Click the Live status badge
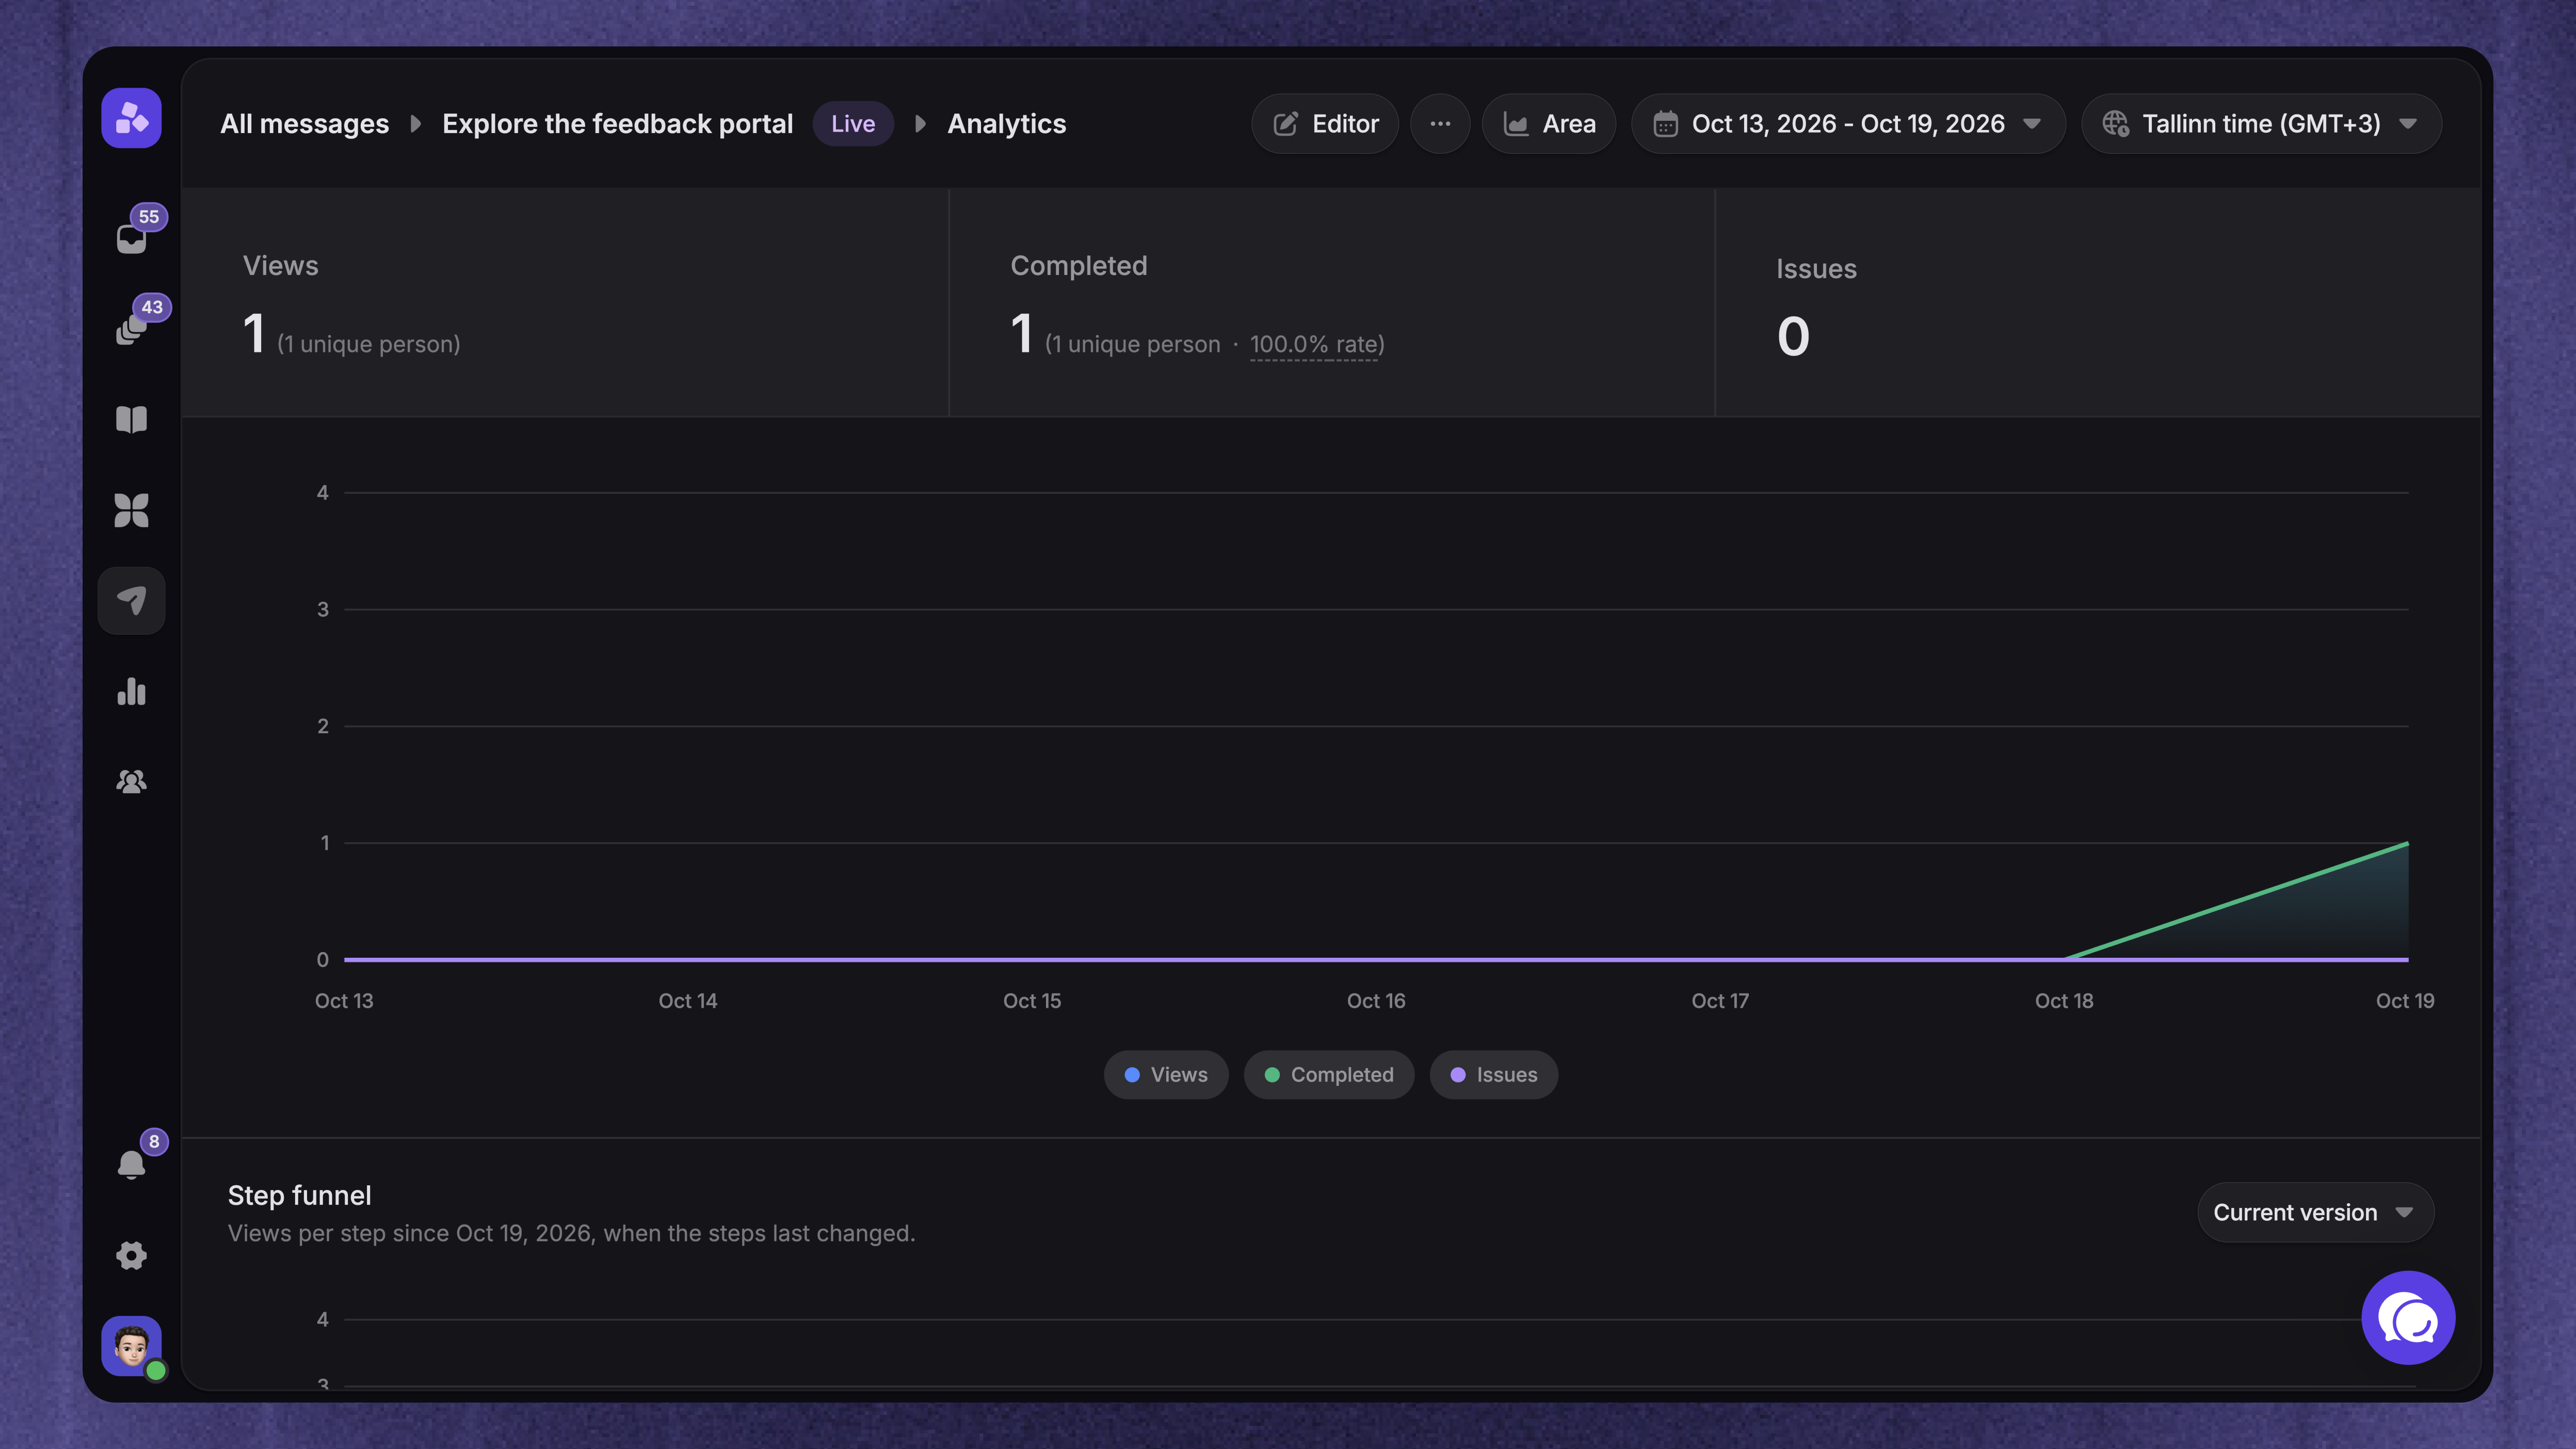2576x1449 pixels. coord(853,124)
